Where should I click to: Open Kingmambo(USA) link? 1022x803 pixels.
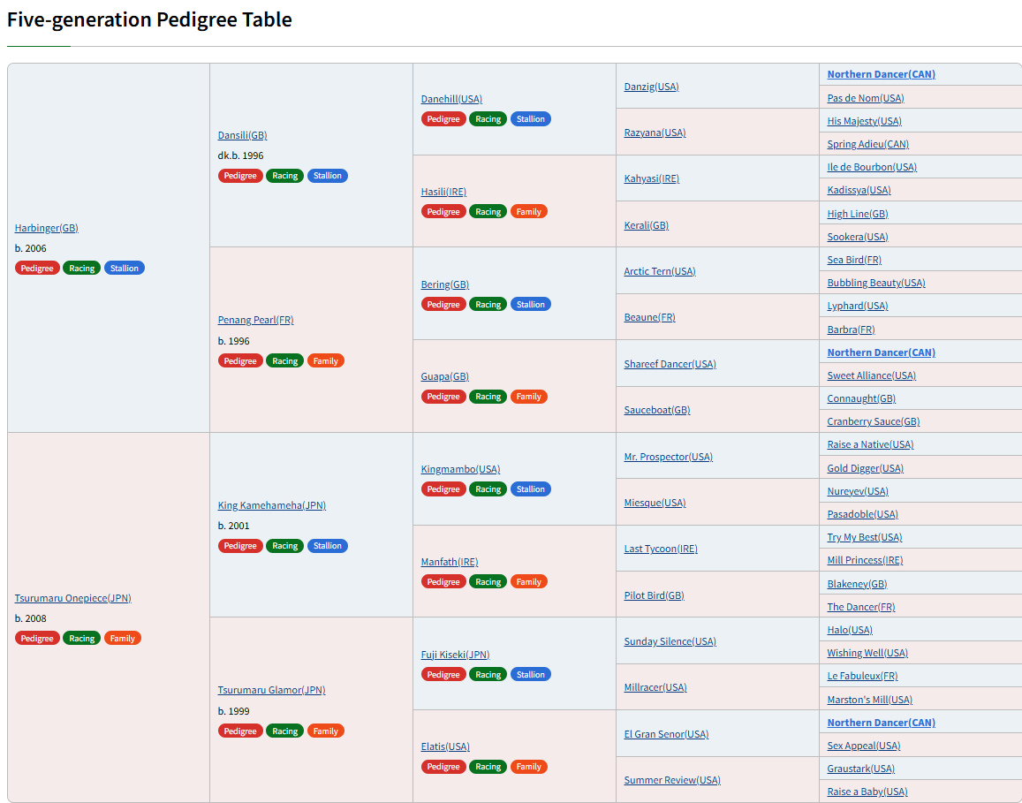coord(461,468)
